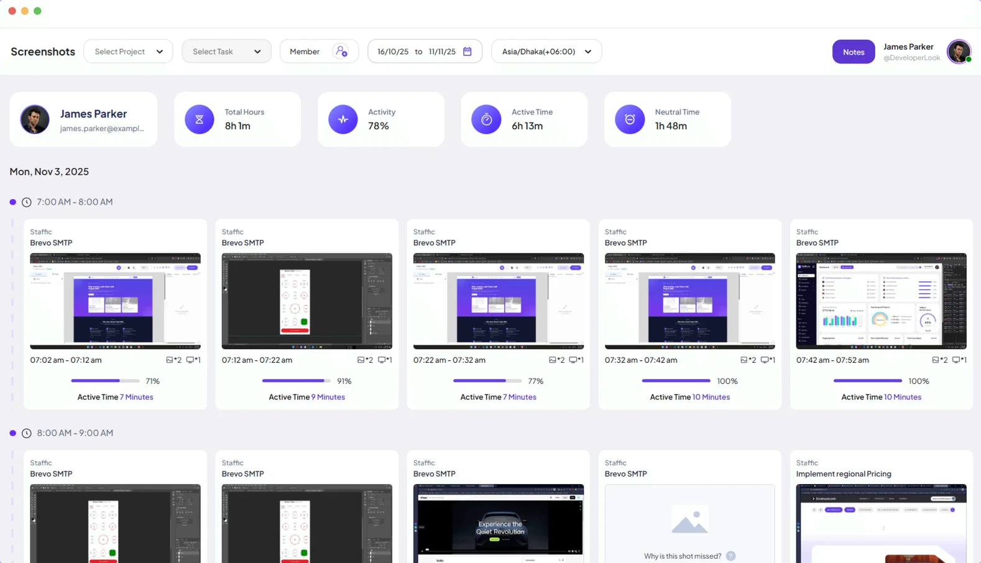Click the hourglass icon beside Total Hours
Screen dimensions: 981x563
[200, 119]
